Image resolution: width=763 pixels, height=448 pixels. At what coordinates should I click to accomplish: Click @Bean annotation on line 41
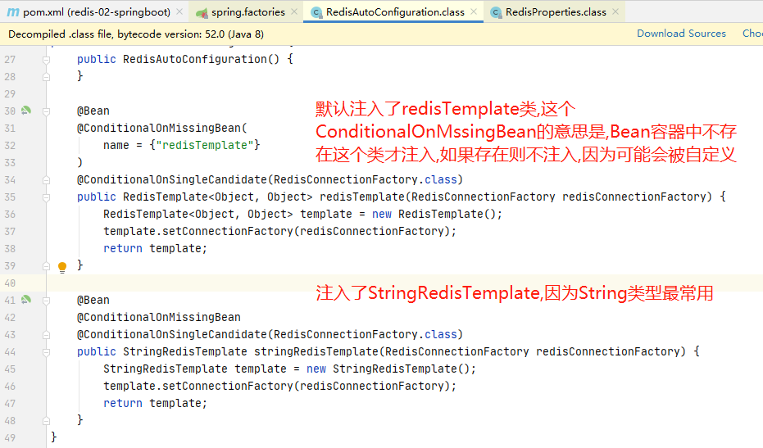click(x=93, y=300)
